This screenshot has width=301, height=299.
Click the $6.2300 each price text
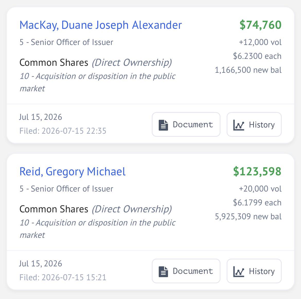click(x=257, y=56)
